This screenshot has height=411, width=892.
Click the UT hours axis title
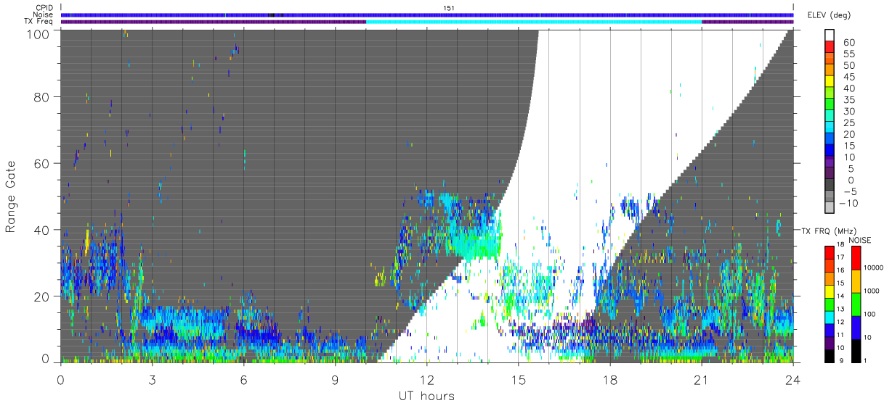[426, 396]
